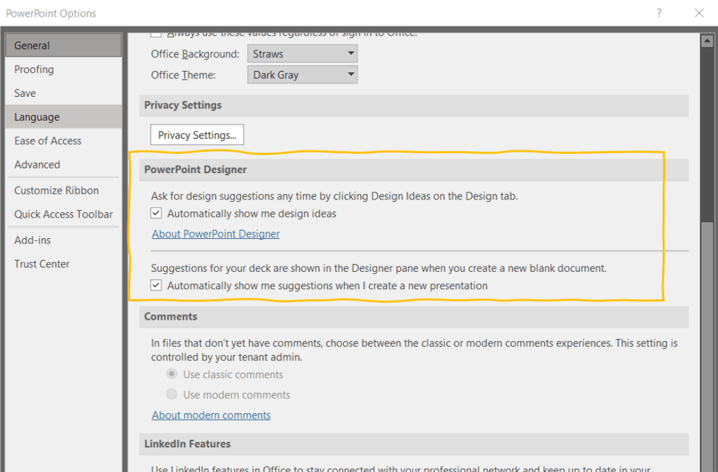Select the Use classic comments radio button
Viewport: 718px width, 472px height.
click(x=172, y=374)
